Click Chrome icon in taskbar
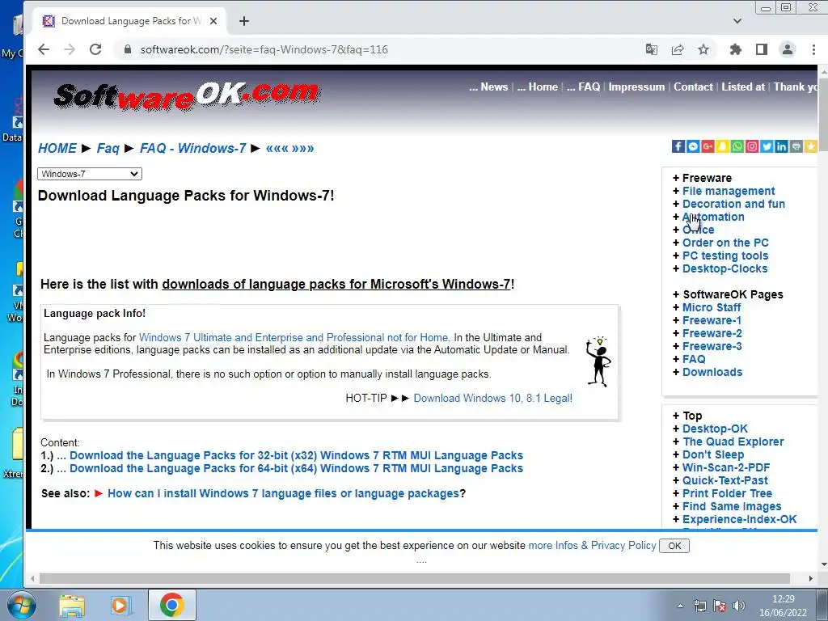828x621 pixels. 172,605
